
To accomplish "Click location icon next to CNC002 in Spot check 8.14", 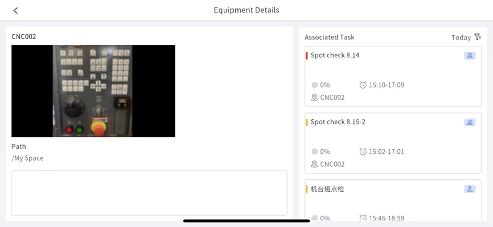I will (314, 98).
